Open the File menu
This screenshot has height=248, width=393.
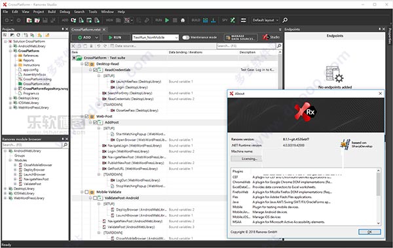(x=5, y=12)
